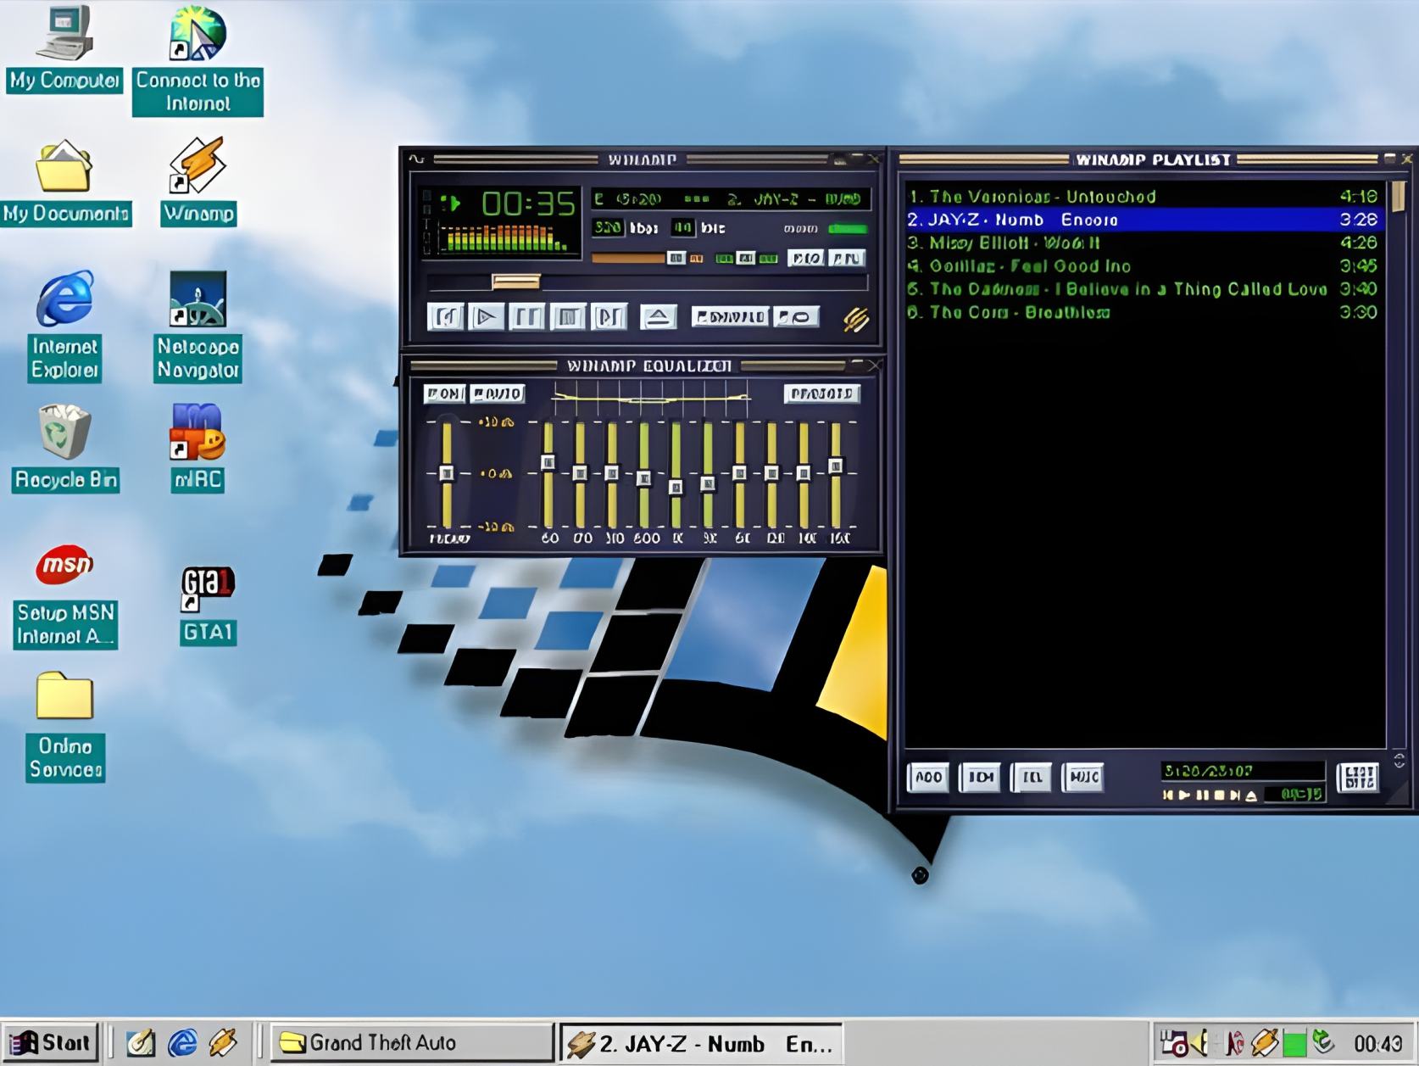Open the playlist LIST OPTS menu
Viewport: 1419px width, 1066px height.
[x=1359, y=777]
